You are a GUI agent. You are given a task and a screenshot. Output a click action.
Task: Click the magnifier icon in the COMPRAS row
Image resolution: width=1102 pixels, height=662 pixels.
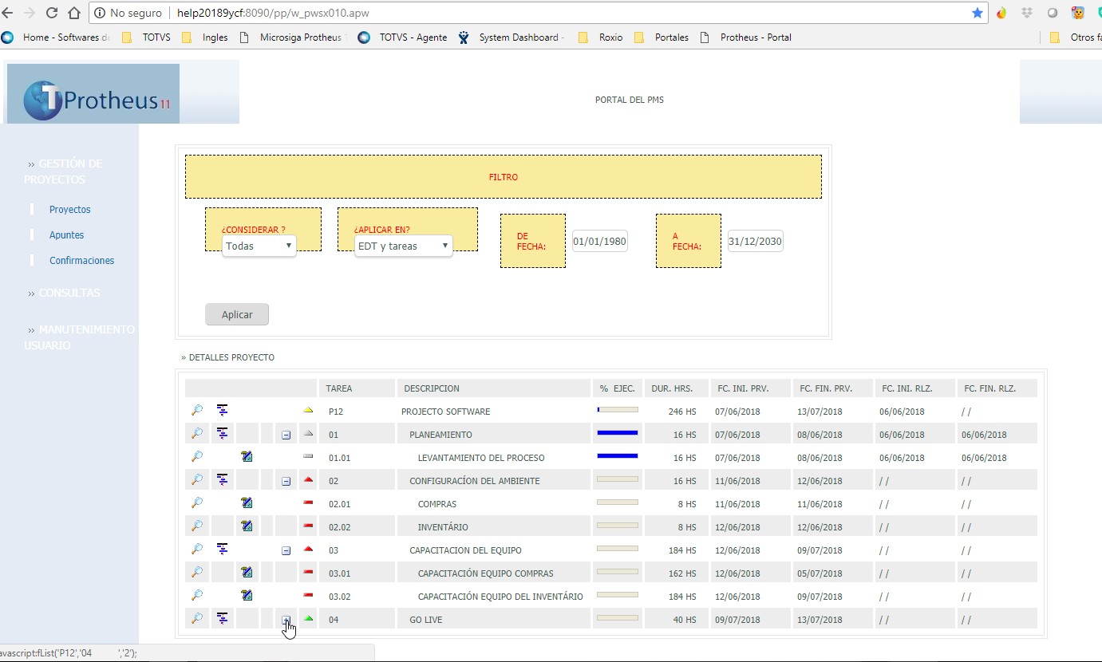(x=197, y=502)
